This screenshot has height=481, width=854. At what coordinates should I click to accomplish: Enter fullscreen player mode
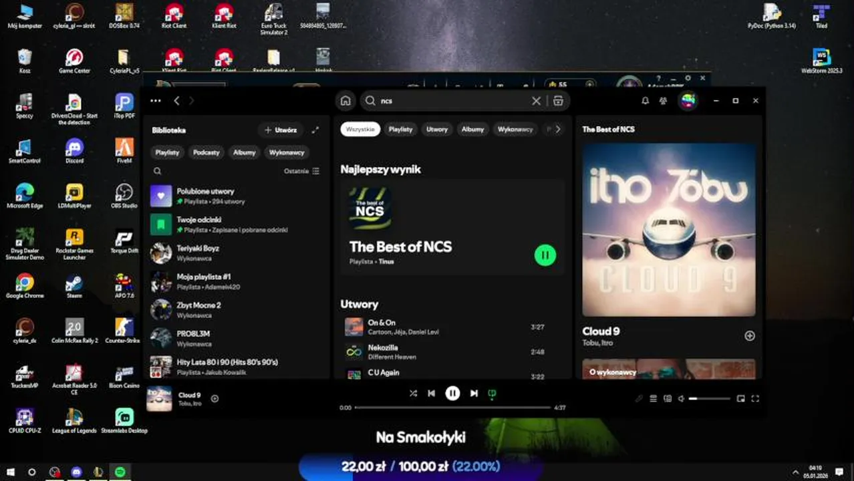click(755, 399)
